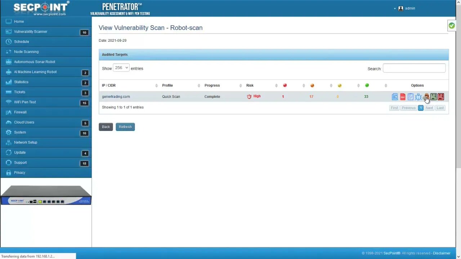The height and width of the screenshot is (259, 461).
Task: Select Firewall in the sidebar
Action: (46, 112)
